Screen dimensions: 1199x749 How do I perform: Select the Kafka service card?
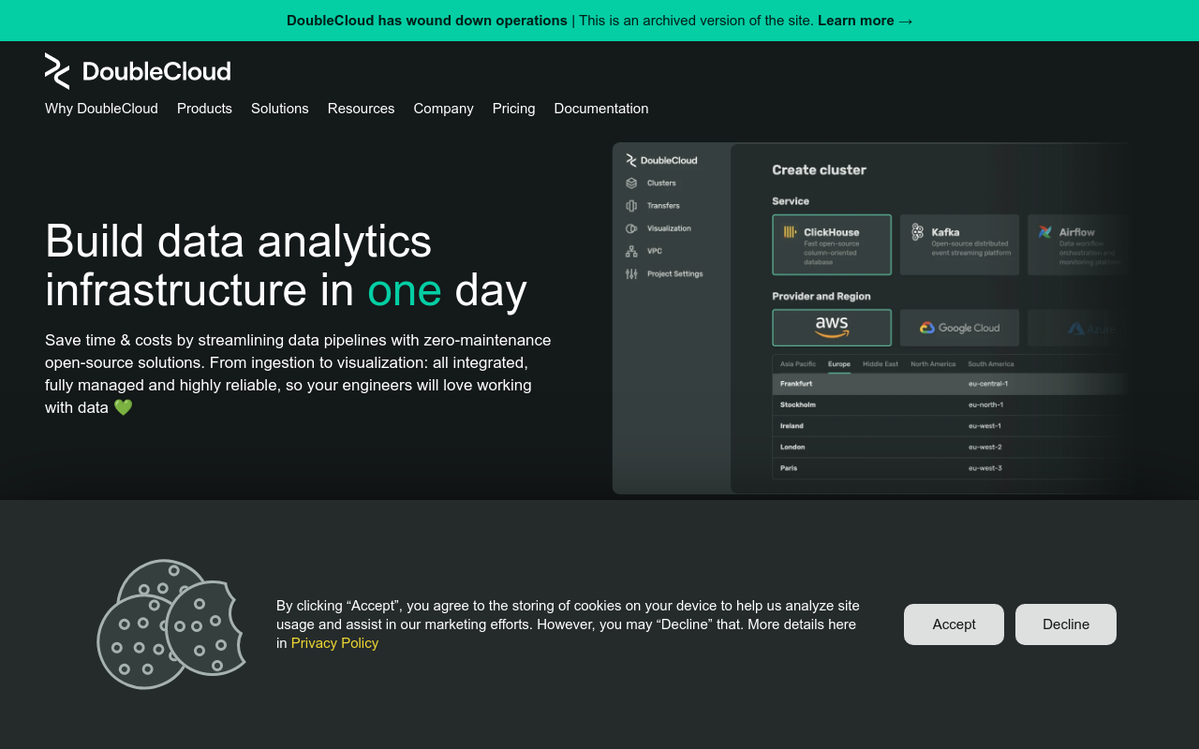tap(959, 244)
